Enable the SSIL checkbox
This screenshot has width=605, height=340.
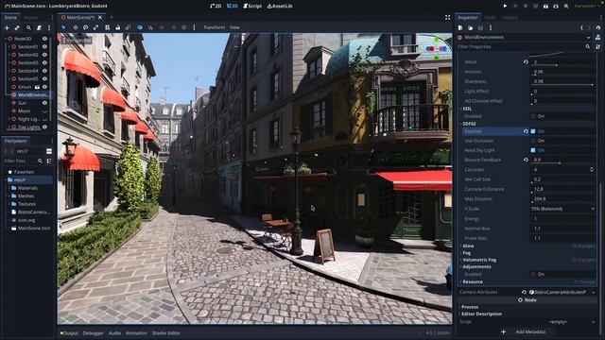pyautogui.click(x=533, y=116)
